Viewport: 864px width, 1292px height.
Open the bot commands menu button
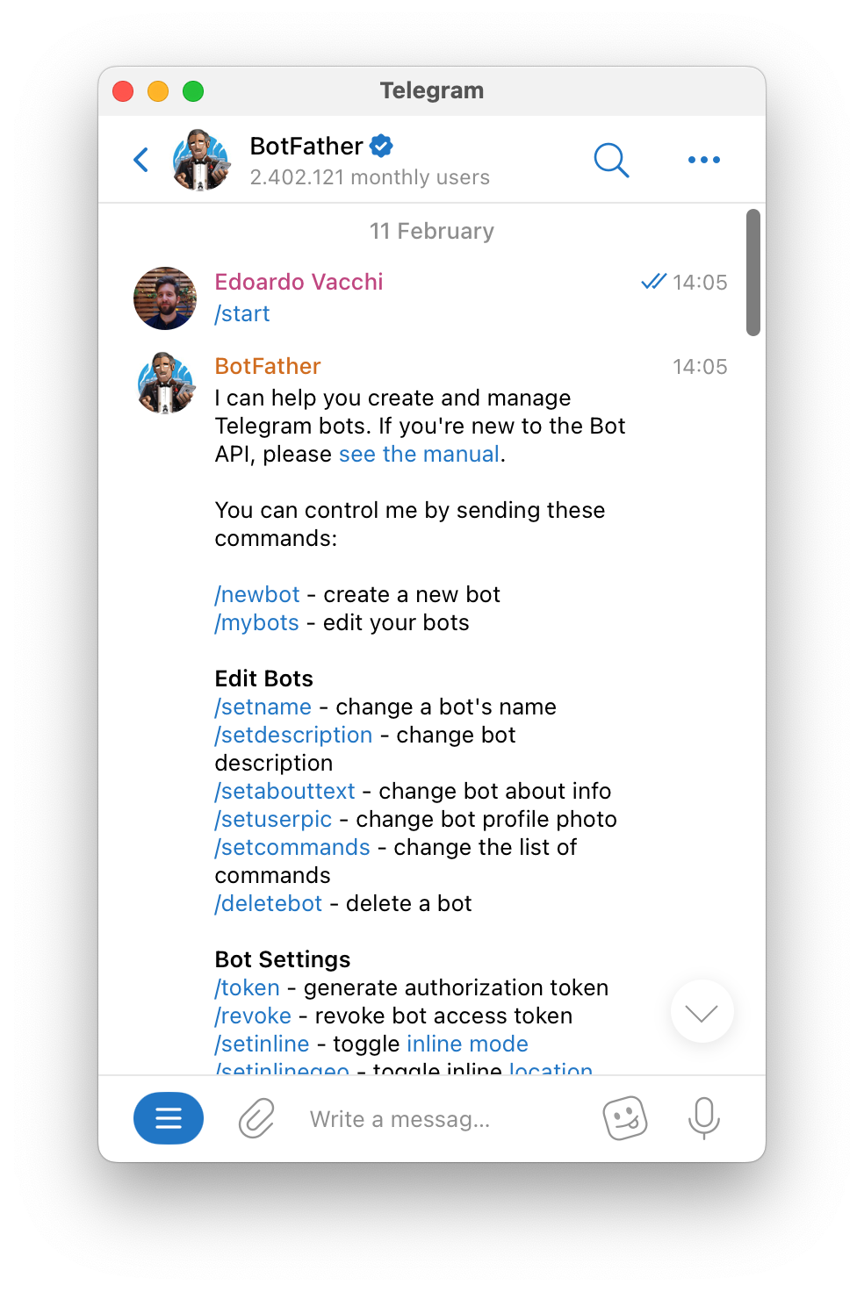point(169,1118)
